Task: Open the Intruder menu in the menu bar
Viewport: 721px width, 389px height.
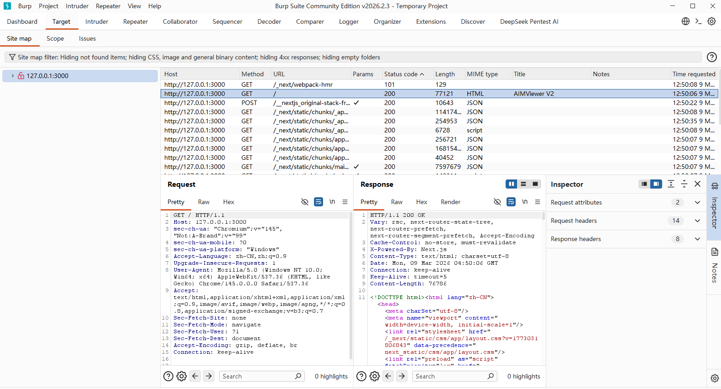Action: pyautogui.click(x=77, y=6)
